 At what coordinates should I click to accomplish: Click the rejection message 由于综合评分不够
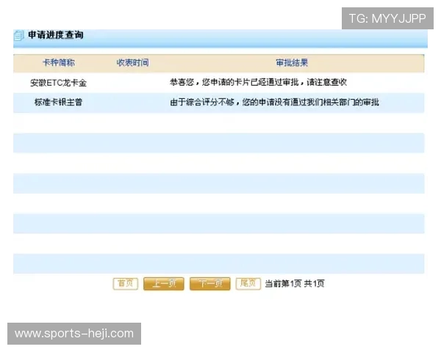pyautogui.click(x=202, y=102)
